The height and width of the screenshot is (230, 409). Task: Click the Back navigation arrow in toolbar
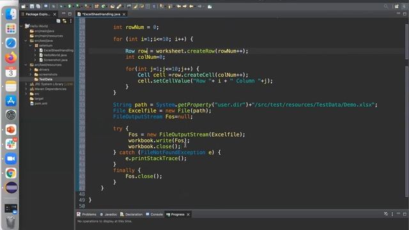(x=191, y=6)
